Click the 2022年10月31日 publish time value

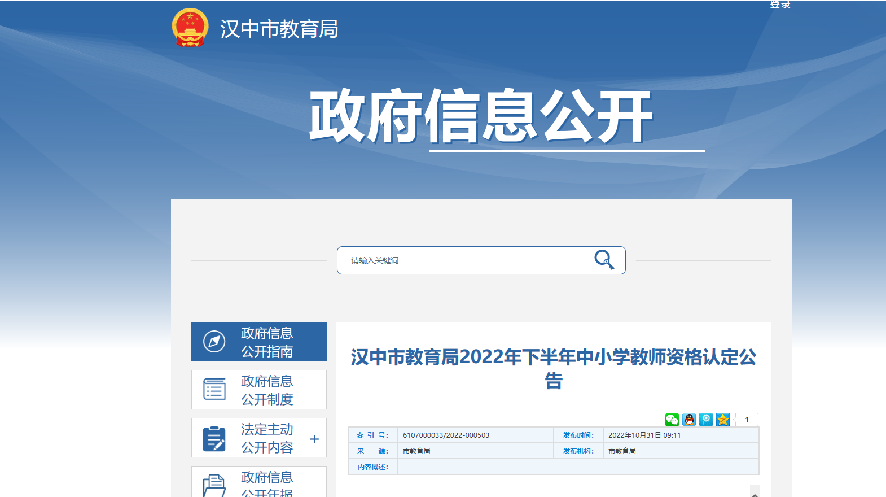tap(644, 435)
